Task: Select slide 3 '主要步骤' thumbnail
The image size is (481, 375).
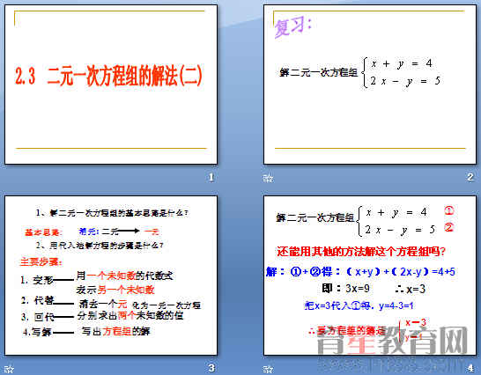Action: pos(111,276)
